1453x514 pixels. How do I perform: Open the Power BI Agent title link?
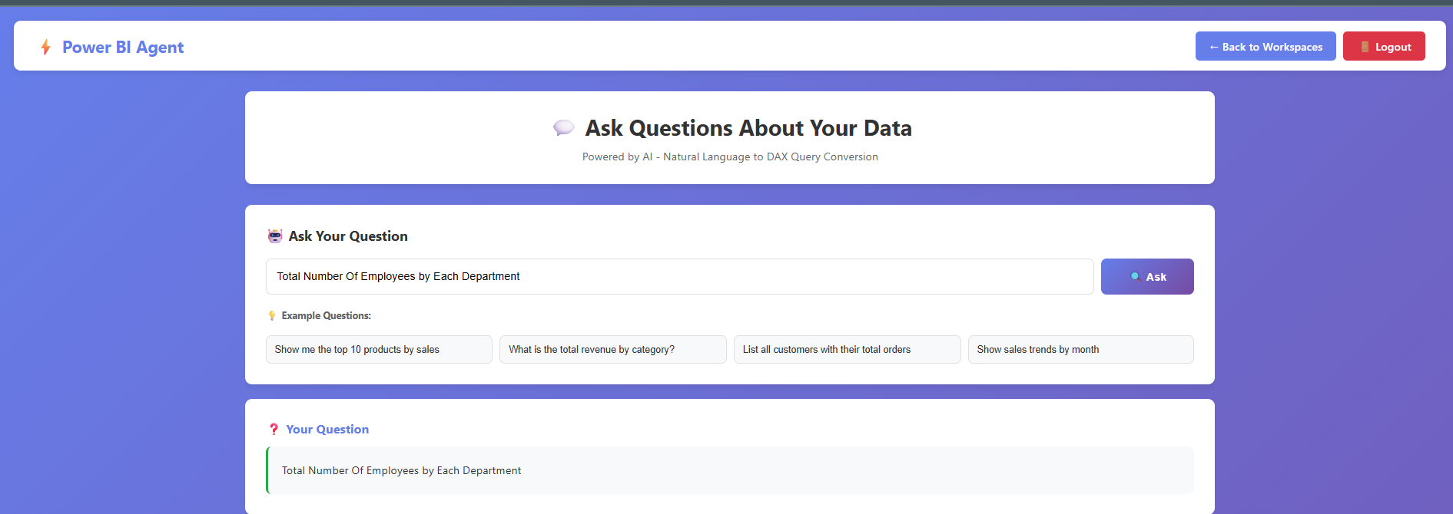tap(123, 48)
